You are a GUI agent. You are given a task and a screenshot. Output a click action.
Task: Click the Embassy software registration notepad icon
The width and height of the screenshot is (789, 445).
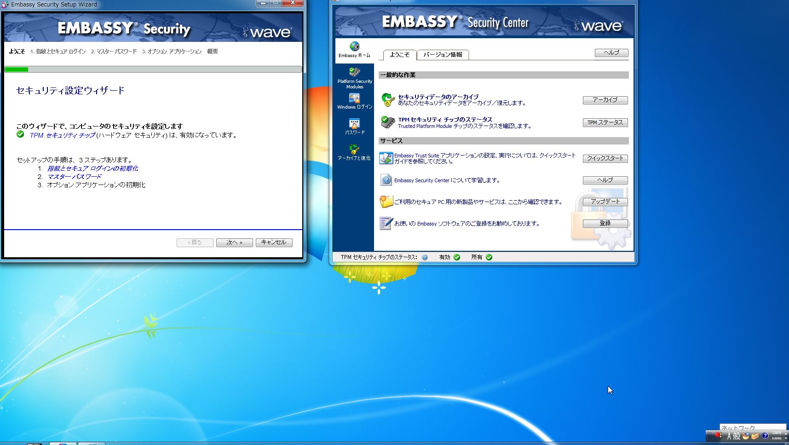386,223
